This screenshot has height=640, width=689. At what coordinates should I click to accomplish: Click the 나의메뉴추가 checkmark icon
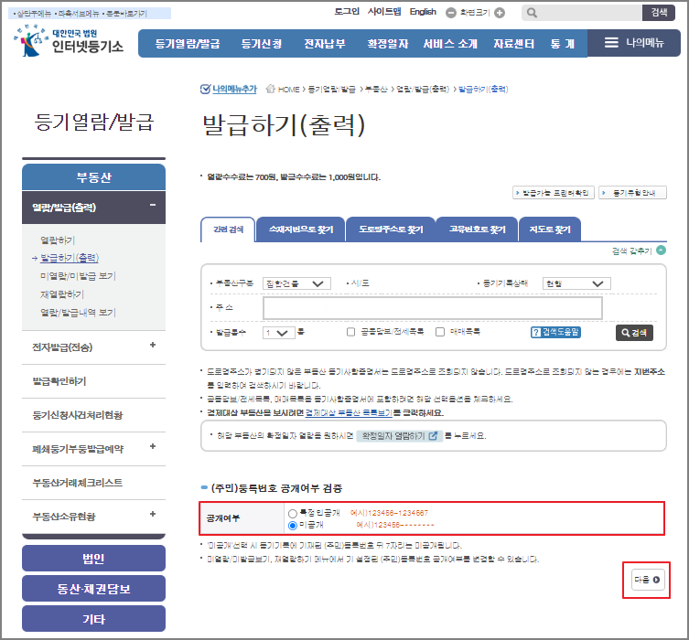coord(205,89)
